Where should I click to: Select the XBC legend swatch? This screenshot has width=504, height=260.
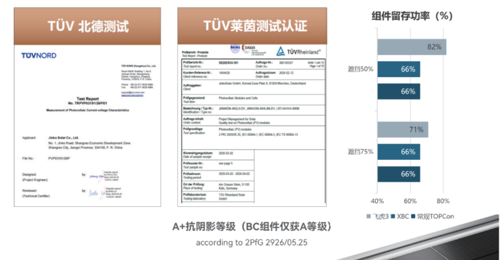pos(393,216)
